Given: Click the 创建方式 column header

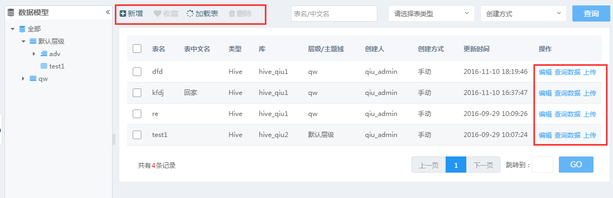Looking at the screenshot, I should (x=431, y=49).
